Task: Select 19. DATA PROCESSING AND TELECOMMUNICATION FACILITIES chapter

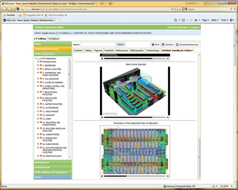Action: click(x=54, y=150)
